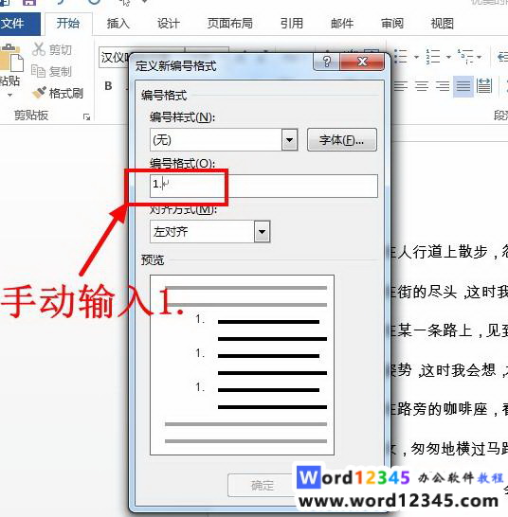The width and height of the screenshot is (508, 517).
Task: Switch to the 引用 References tab
Action: 292,24
